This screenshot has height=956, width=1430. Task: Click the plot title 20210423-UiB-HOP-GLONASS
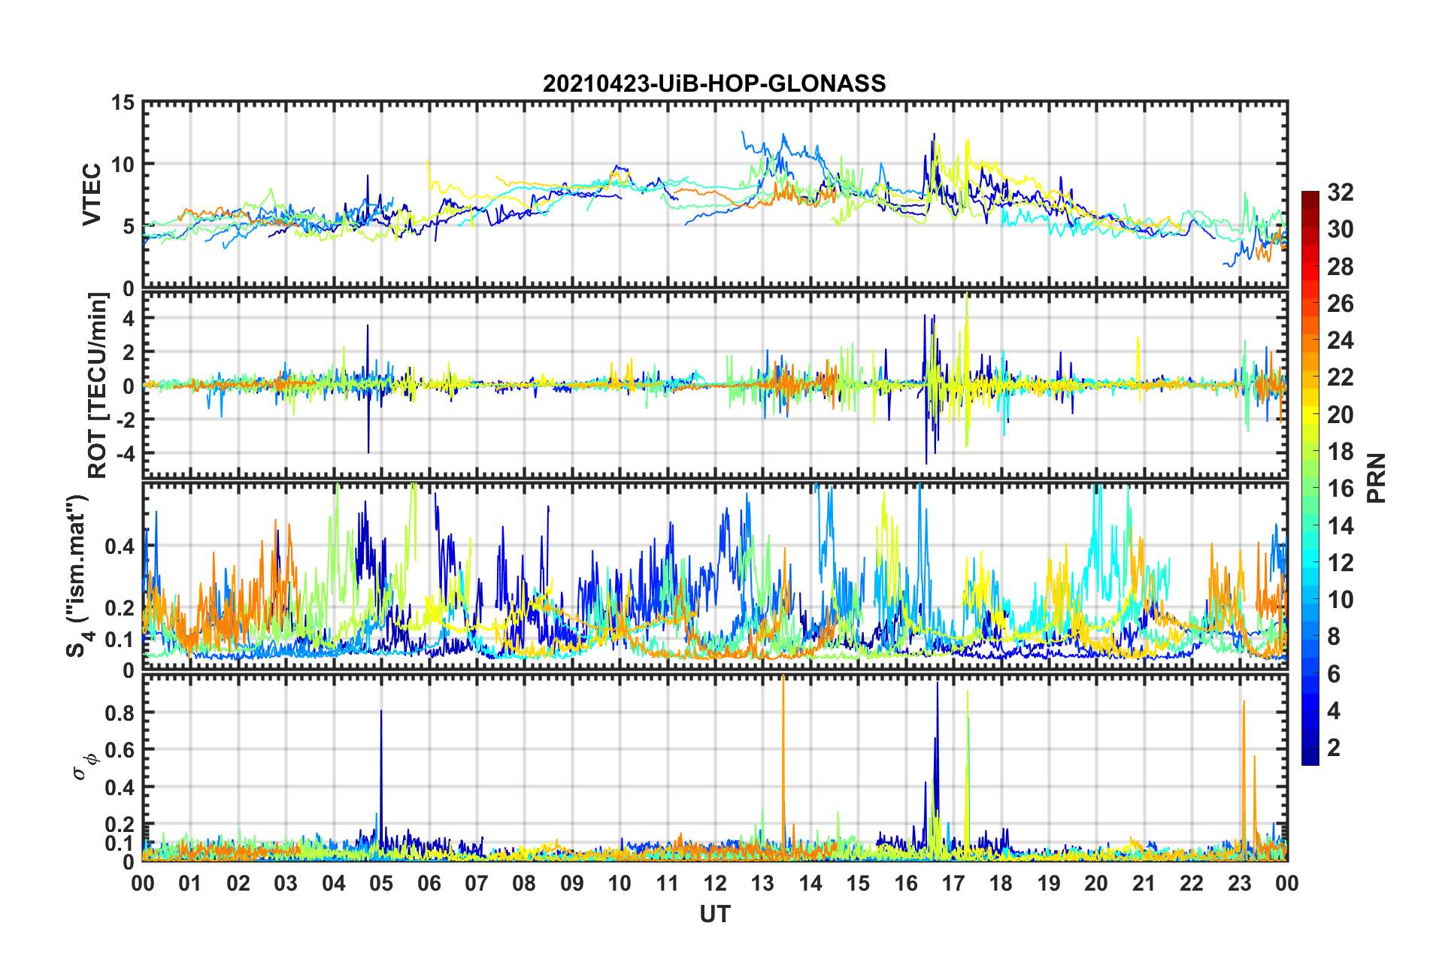tap(714, 83)
